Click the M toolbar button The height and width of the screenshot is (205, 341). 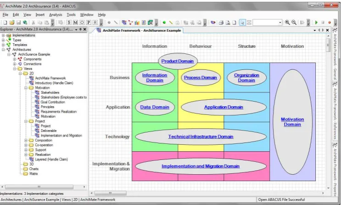click(x=75, y=23)
